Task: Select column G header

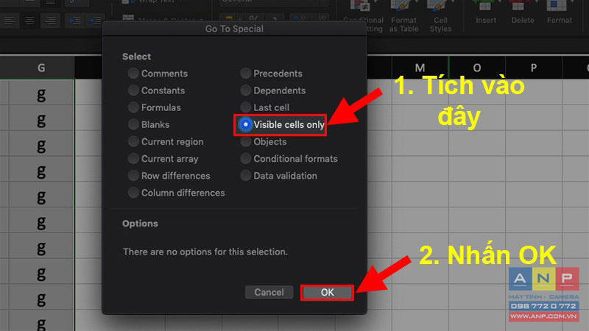Action: pyautogui.click(x=41, y=68)
